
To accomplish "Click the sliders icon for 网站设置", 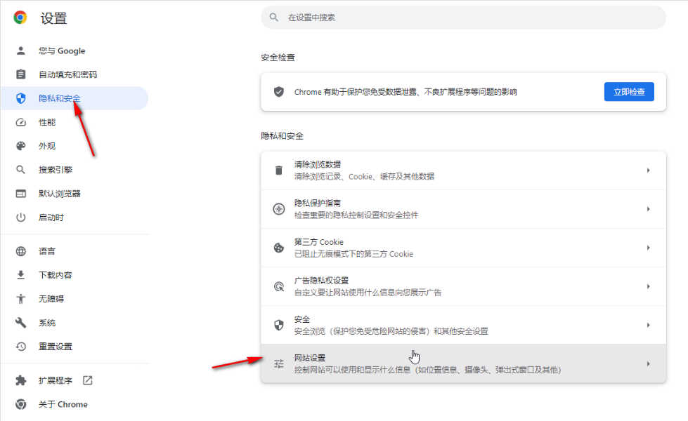I will click(x=278, y=363).
